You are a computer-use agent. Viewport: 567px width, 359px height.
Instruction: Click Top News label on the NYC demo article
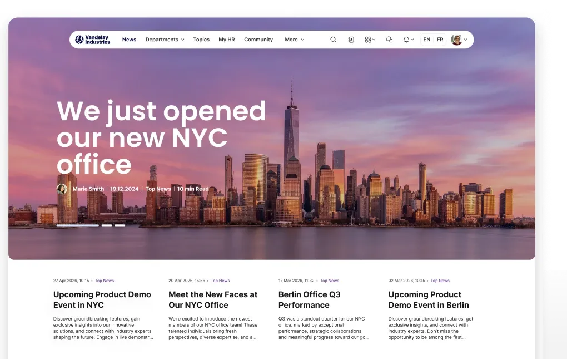104,281
